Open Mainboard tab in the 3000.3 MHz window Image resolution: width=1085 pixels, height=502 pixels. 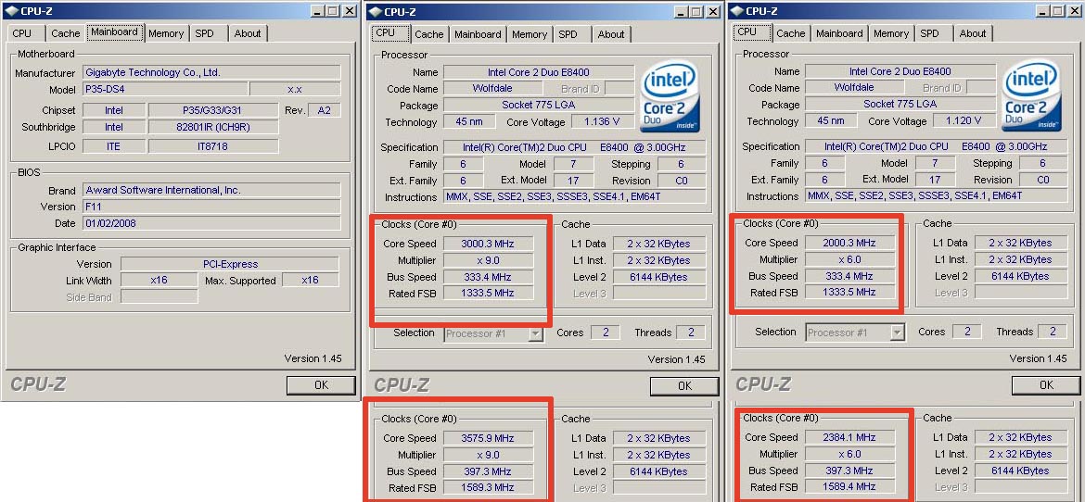click(x=478, y=34)
